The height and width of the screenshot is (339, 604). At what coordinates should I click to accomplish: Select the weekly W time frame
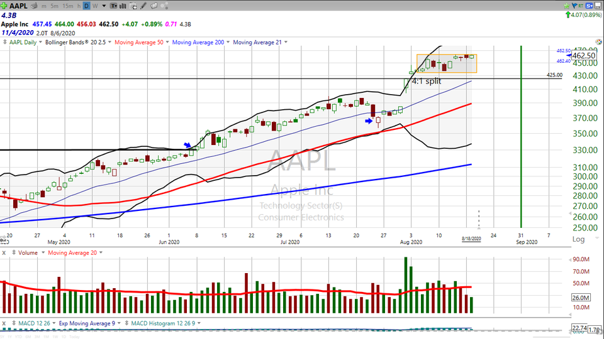point(94,6)
